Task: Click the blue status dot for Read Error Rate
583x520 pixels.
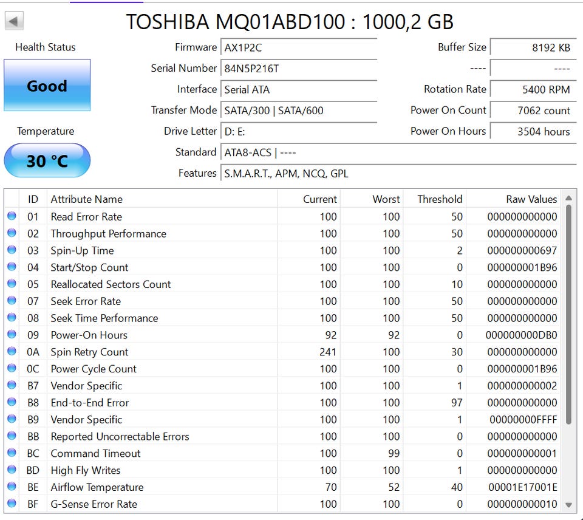Action: [x=12, y=216]
